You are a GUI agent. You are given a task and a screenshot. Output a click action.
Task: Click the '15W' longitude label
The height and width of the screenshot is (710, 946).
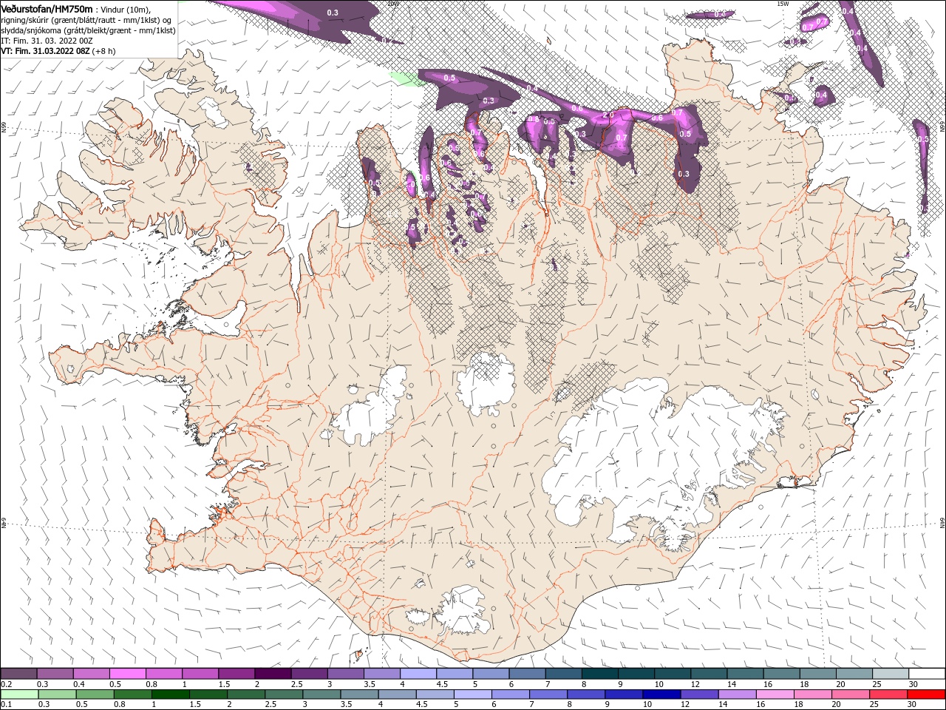pos(783,4)
